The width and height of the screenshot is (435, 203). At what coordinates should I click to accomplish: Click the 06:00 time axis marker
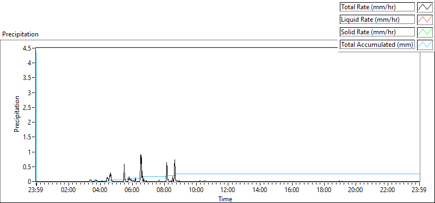pos(132,190)
